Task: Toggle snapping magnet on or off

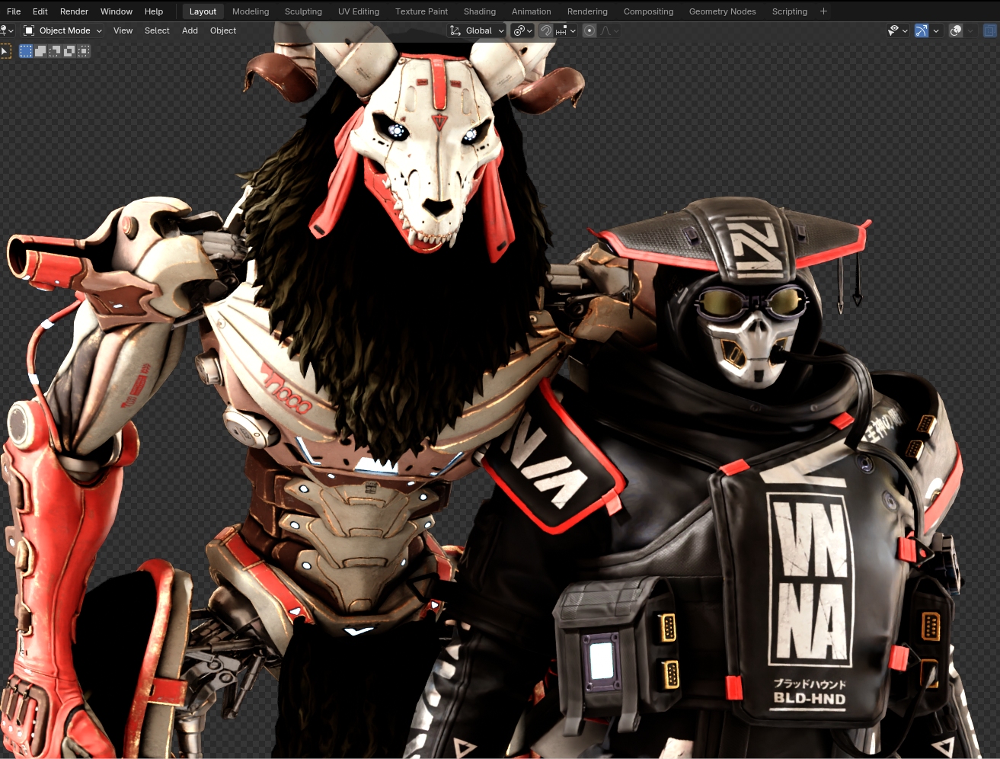Action: (x=546, y=30)
